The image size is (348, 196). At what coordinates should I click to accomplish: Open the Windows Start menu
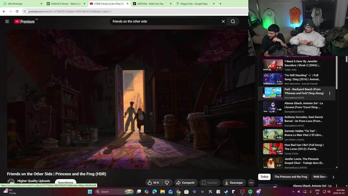point(90,192)
